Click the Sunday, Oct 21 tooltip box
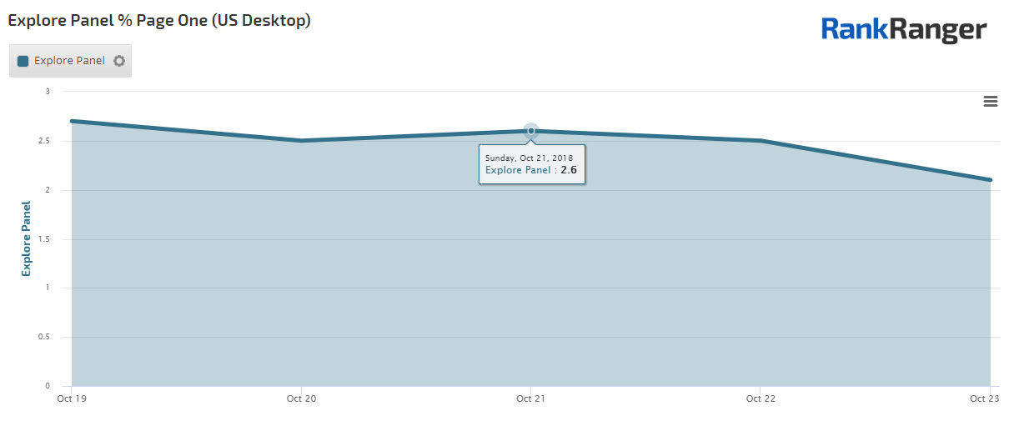The image size is (1019, 426). (x=531, y=163)
